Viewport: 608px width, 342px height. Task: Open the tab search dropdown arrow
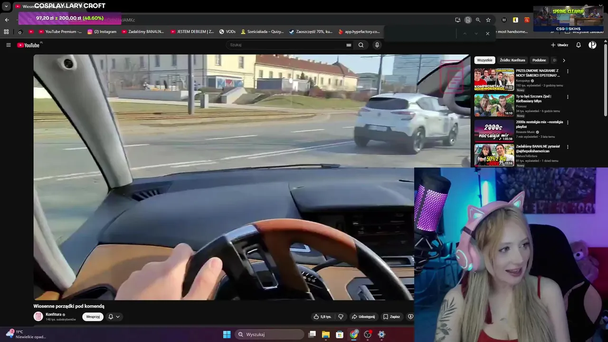pos(6,7)
